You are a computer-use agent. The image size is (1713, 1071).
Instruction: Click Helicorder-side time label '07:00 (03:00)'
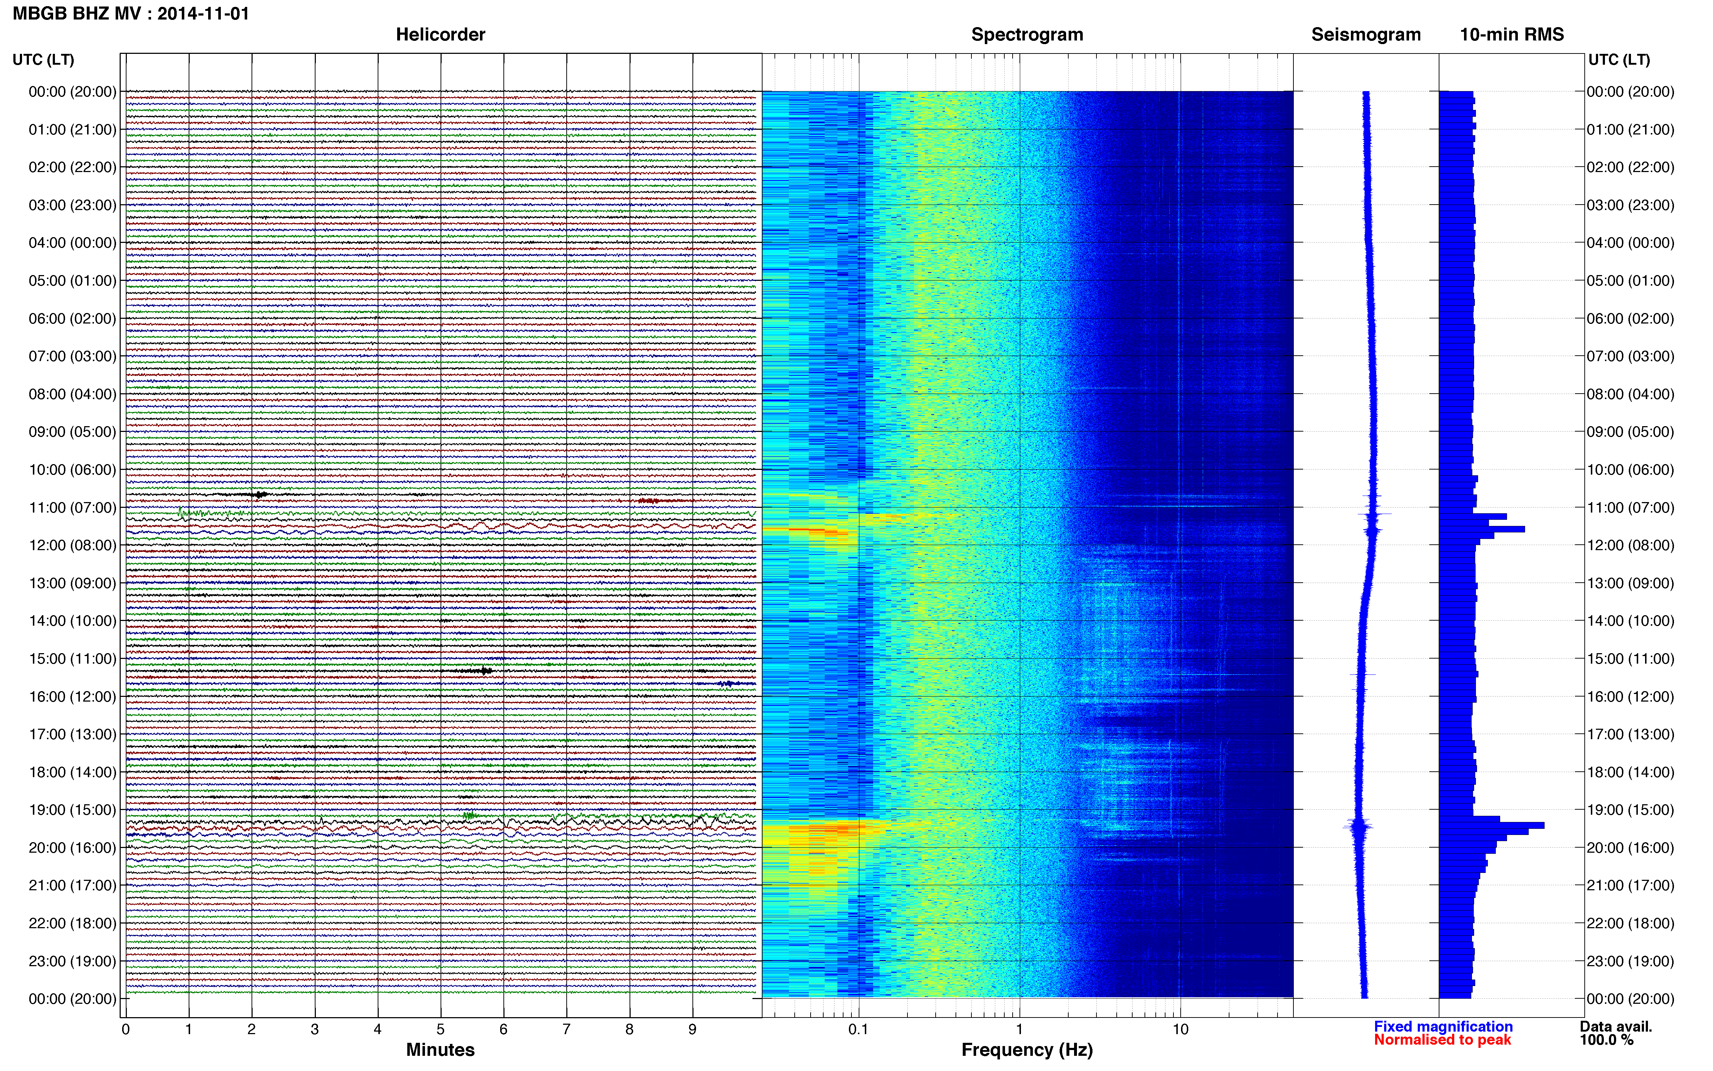point(72,356)
